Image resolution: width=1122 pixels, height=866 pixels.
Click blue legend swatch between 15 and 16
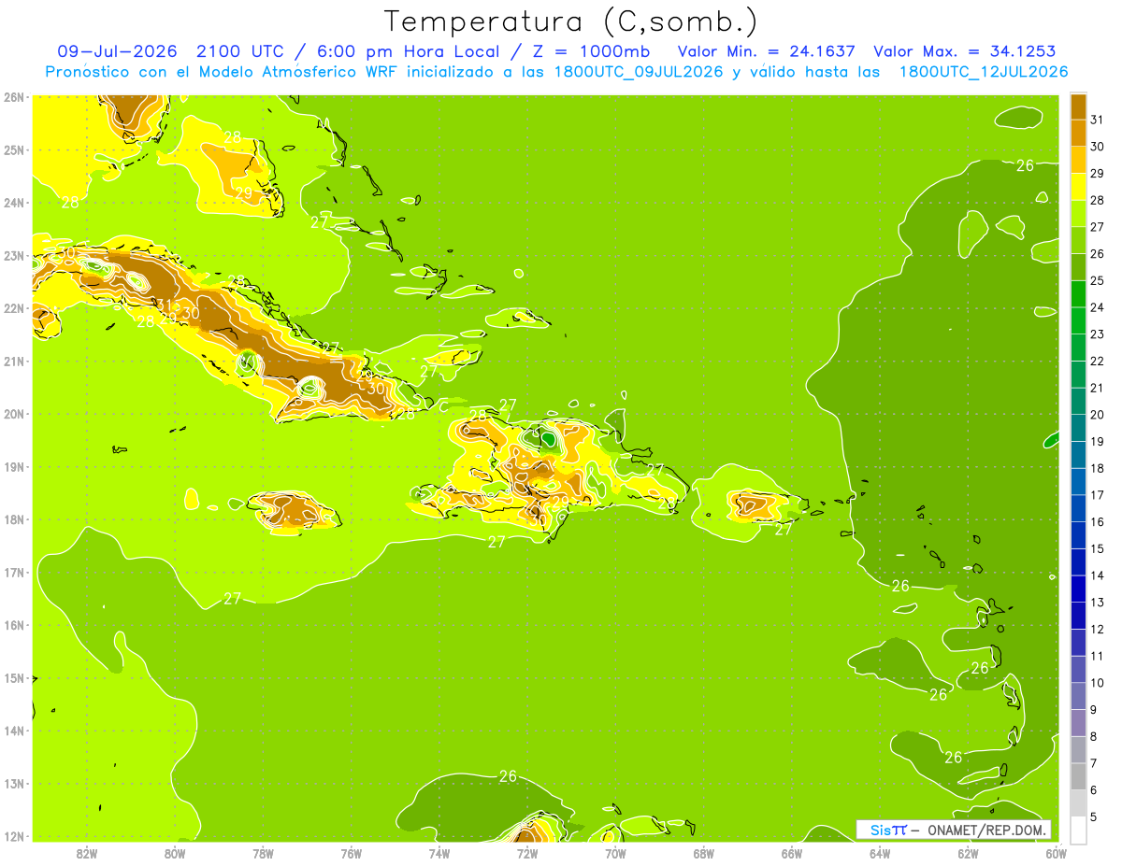(x=1078, y=535)
